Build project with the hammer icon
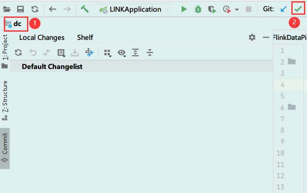The image size is (307, 193). [84, 9]
